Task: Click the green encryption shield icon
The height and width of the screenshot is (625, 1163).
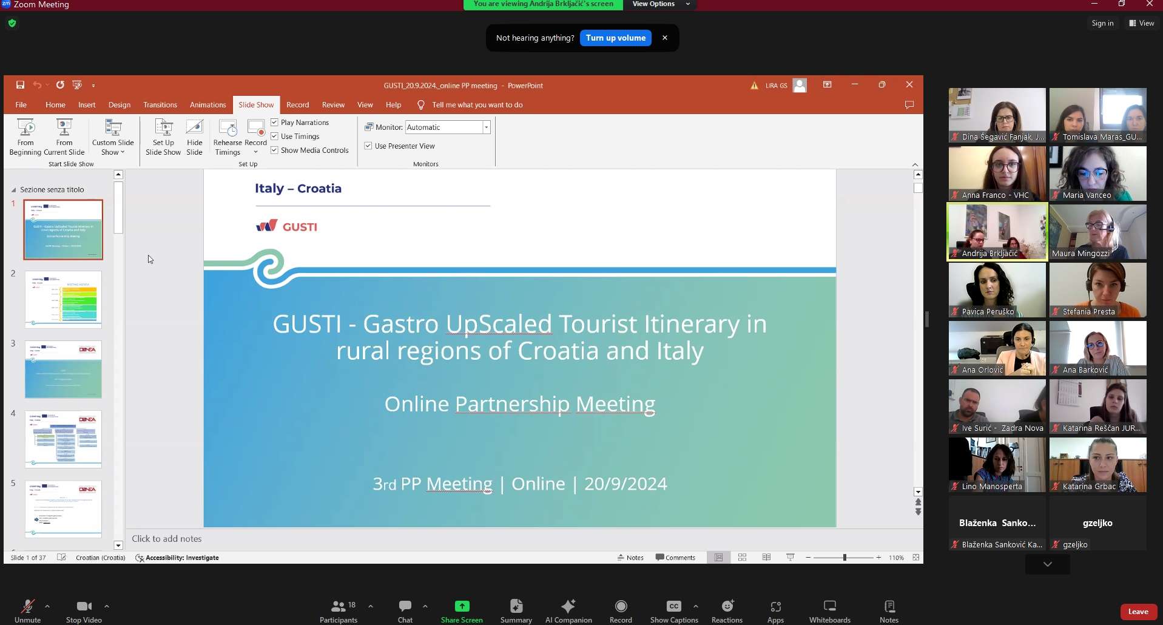Action: (x=12, y=23)
